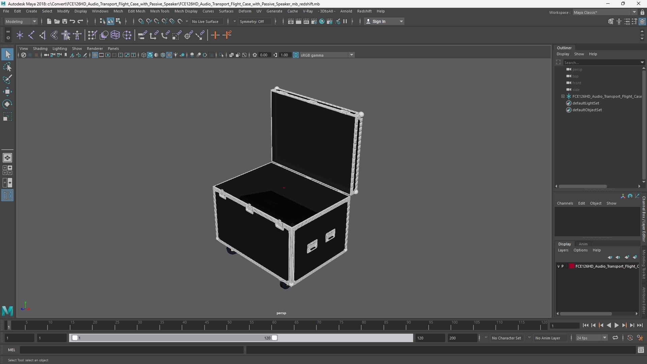The width and height of the screenshot is (647, 364).
Task: Toggle the viewport grid display
Action: [95, 55]
